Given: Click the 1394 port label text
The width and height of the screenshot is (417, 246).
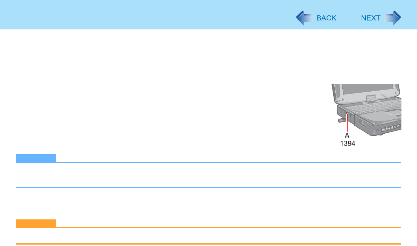Looking at the screenshot, I should [348, 143].
